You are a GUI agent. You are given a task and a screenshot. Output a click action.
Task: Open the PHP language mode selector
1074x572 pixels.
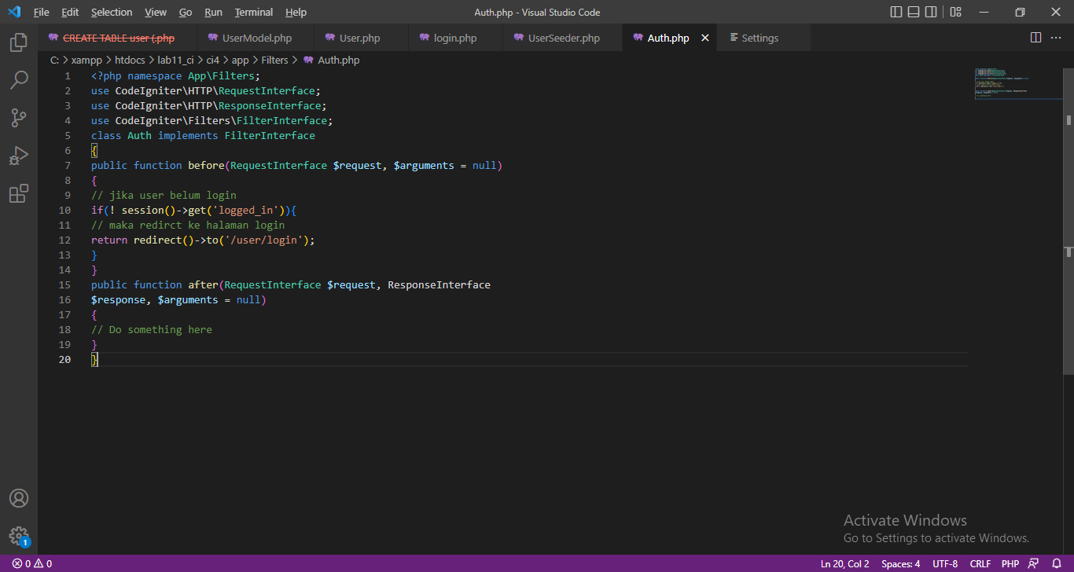click(1010, 563)
